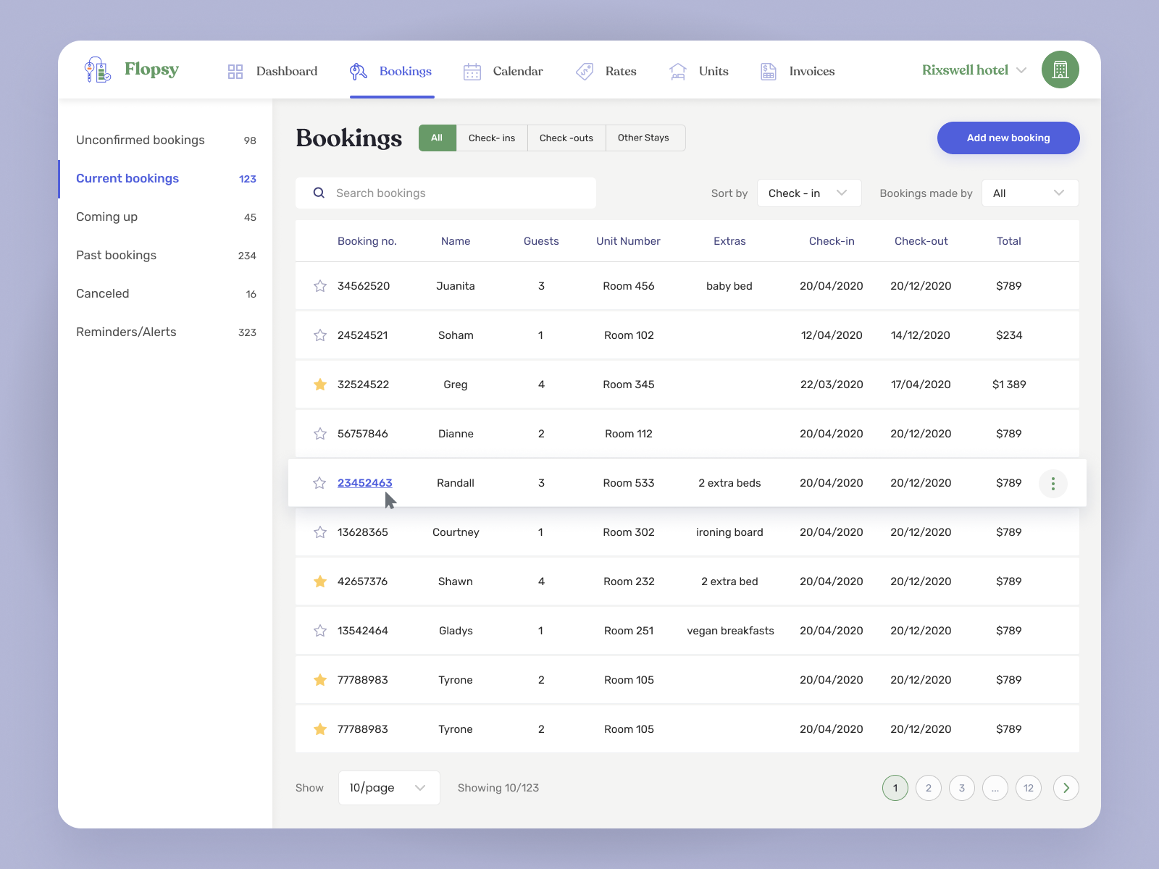Click the pagination ellipsis button
1159x869 pixels.
995,788
